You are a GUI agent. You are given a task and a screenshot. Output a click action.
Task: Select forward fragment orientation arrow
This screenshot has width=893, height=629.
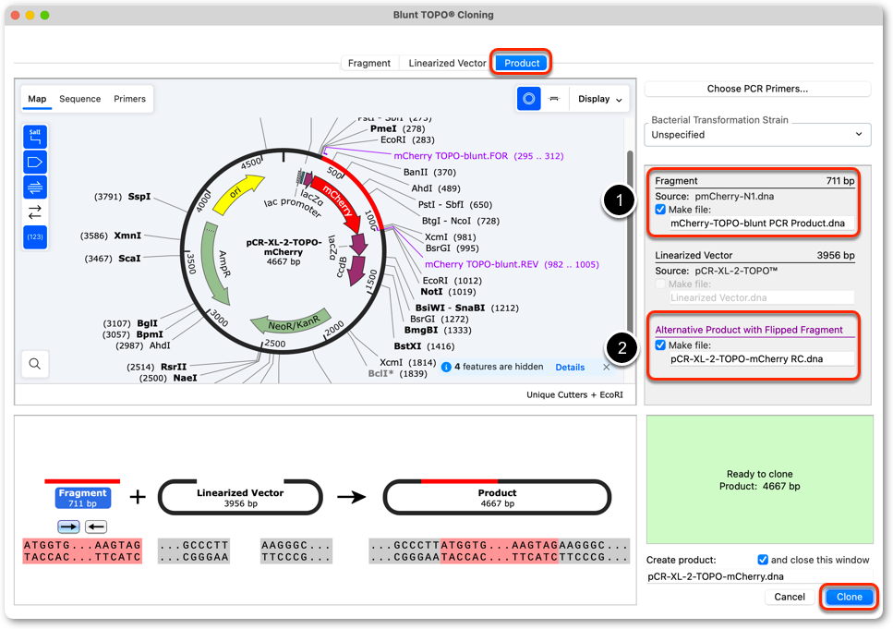coord(68,526)
